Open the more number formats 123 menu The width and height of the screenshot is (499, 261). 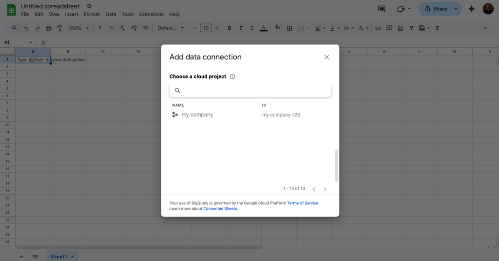[145, 28]
